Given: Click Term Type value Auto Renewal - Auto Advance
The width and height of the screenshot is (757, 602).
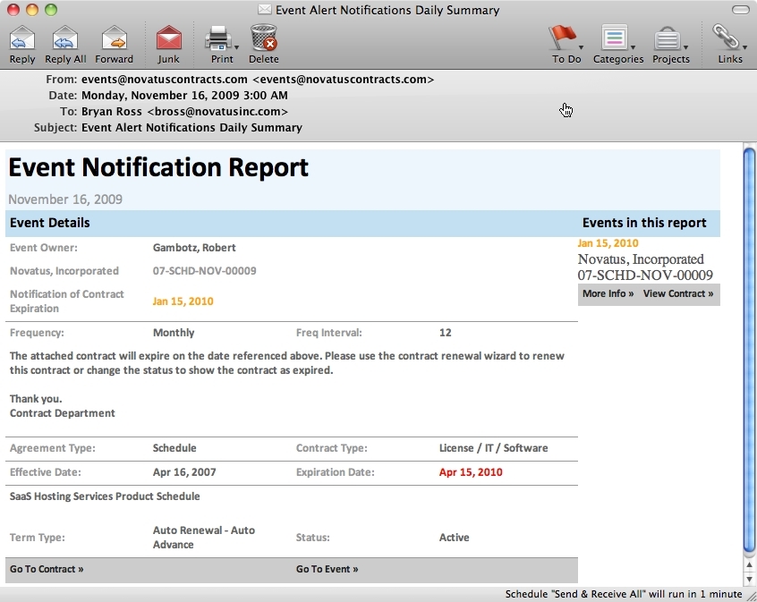Looking at the screenshot, I should [204, 538].
